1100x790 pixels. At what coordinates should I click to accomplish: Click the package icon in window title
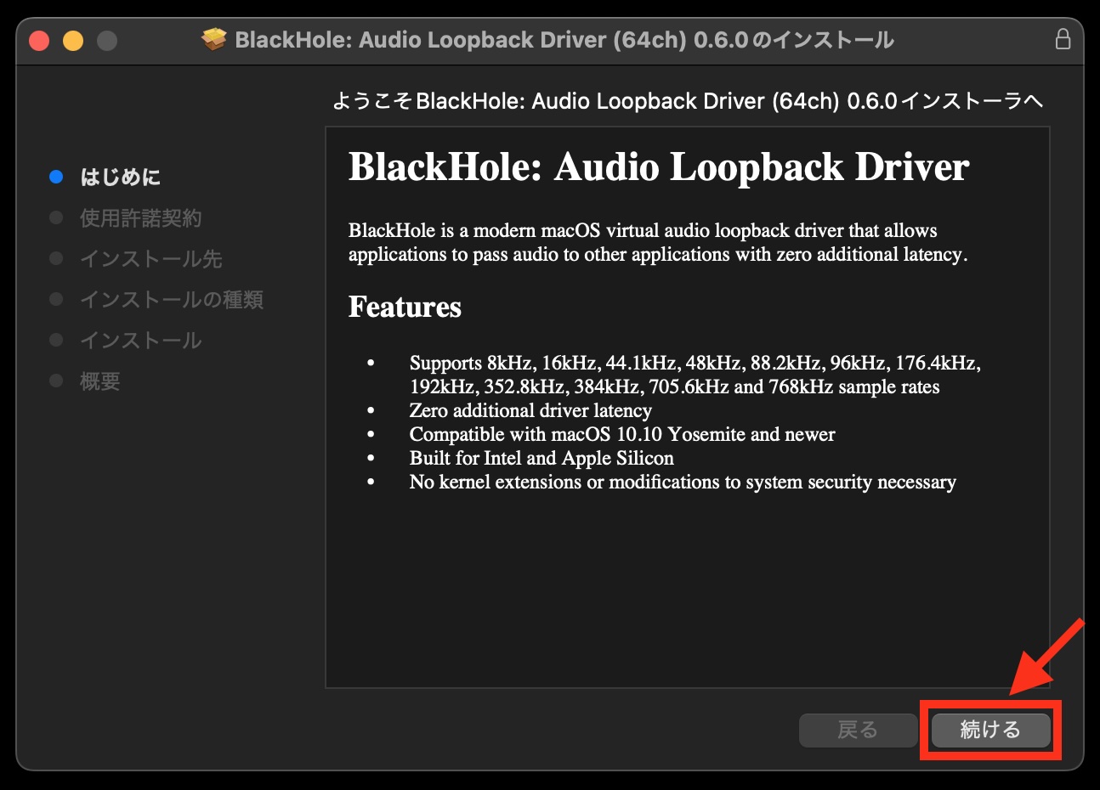pos(214,39)
